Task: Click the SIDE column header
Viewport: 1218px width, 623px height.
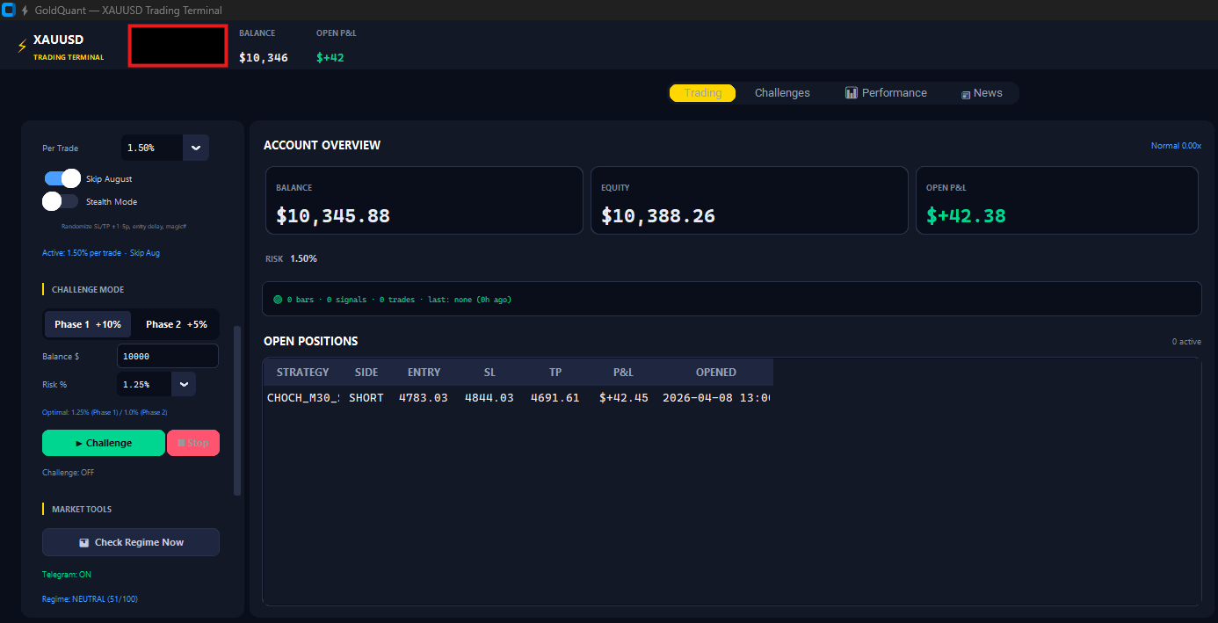Action: pos(366,372)
